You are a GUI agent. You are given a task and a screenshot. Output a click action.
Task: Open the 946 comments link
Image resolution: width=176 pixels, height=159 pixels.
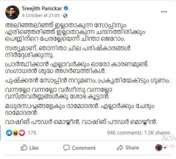124,133
